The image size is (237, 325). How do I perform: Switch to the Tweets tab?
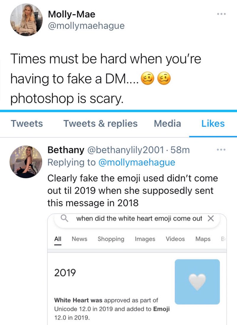(x=27, y=124)
